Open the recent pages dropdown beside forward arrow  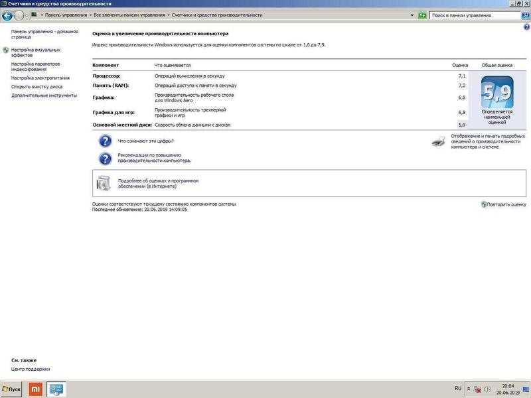point(27,15)
